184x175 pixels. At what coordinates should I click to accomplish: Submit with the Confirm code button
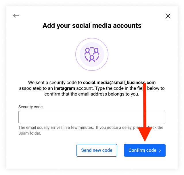145,150
